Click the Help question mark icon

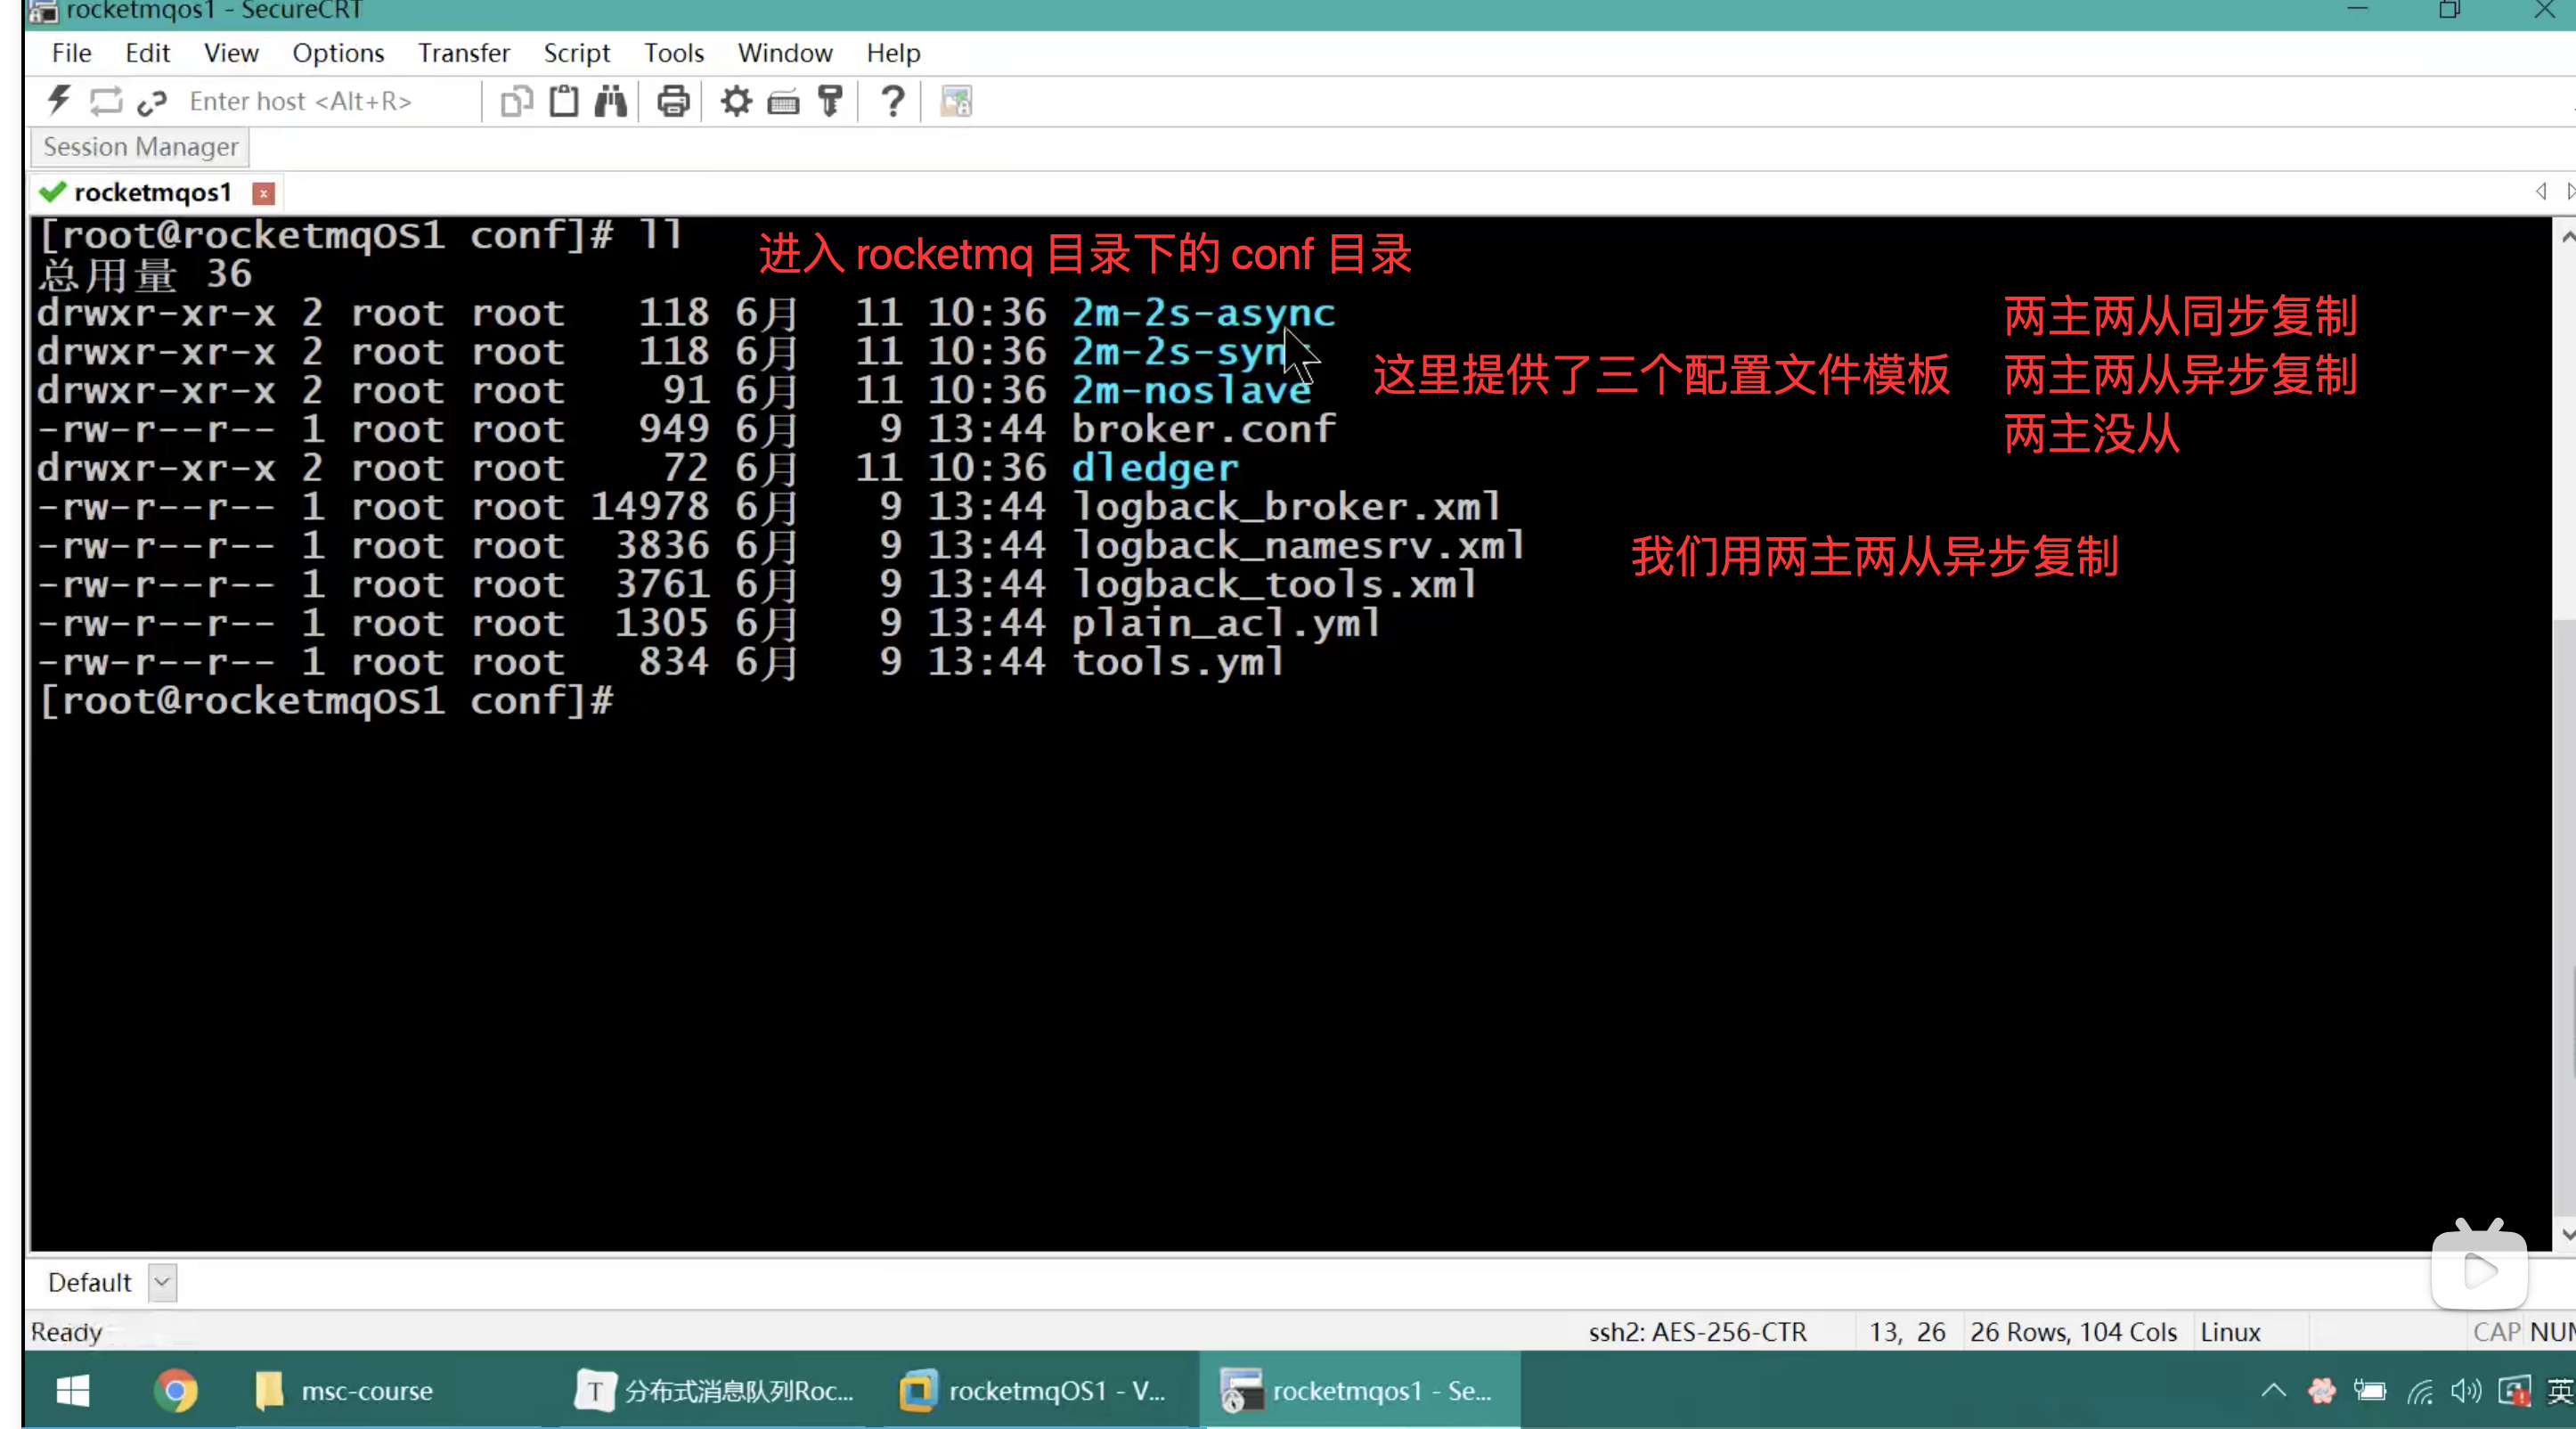tap(892, 101)
